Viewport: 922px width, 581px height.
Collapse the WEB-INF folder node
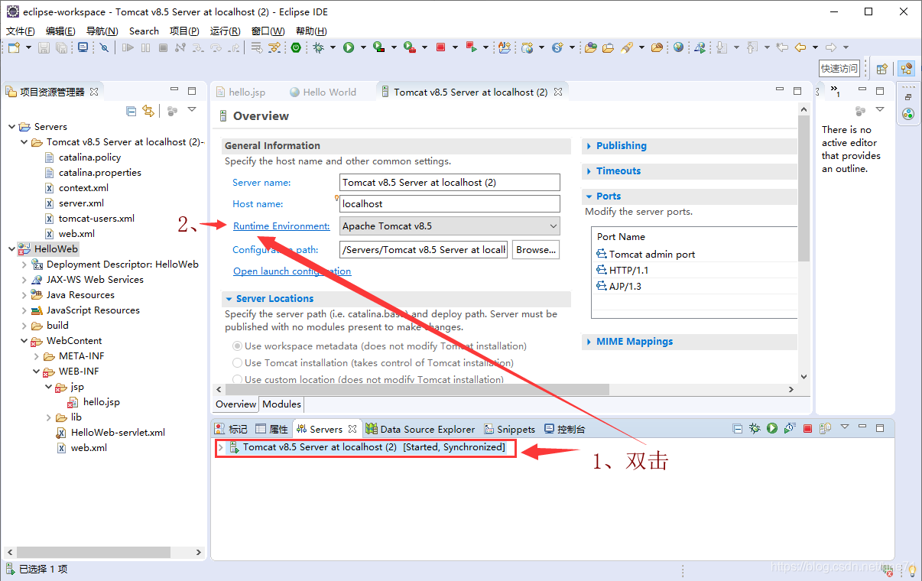pyautogui.click(x=36, y=372)
